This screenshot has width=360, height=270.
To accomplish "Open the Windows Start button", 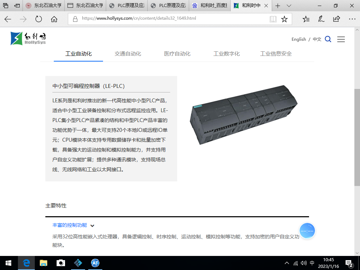I will tap(8, 263).
